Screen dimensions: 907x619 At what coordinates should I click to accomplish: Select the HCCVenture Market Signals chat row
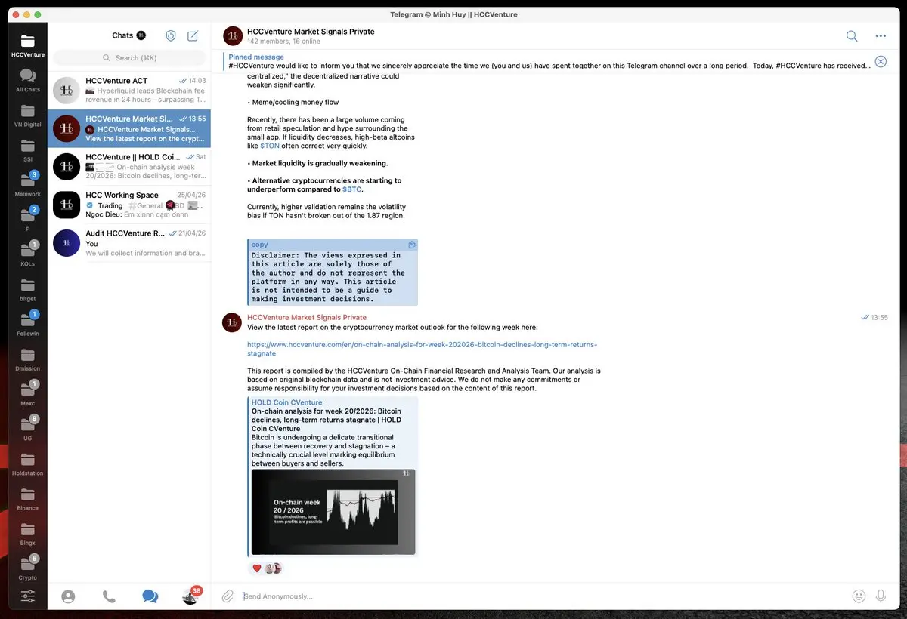click(129, 128)
